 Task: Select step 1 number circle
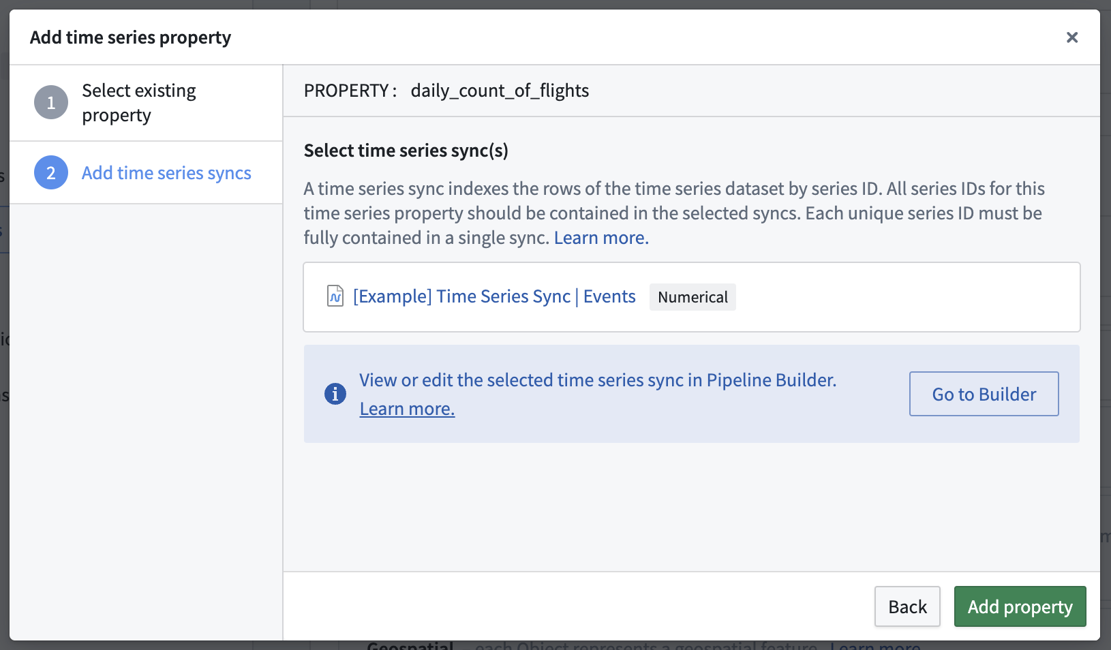pyautogui.click(x=51, y=103)
